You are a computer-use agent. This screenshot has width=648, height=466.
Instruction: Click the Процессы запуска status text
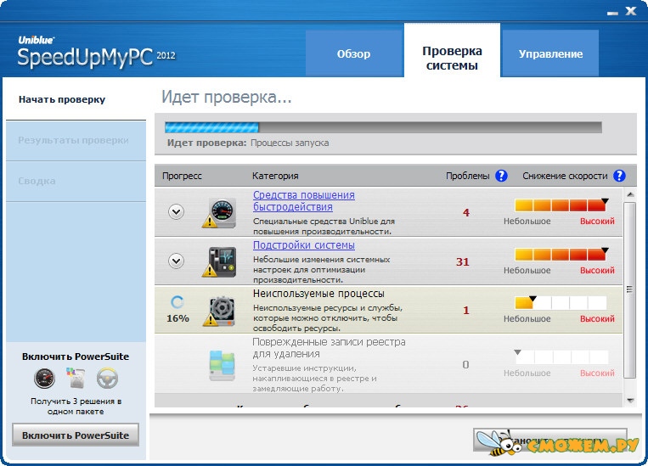[290, 143]
